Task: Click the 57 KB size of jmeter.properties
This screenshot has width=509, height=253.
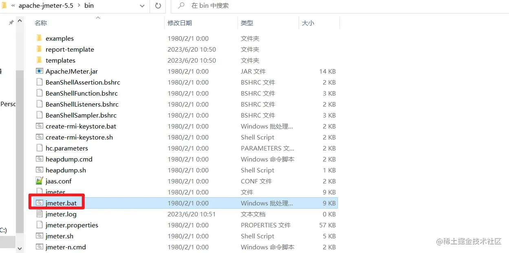Action: pos(327,225)
